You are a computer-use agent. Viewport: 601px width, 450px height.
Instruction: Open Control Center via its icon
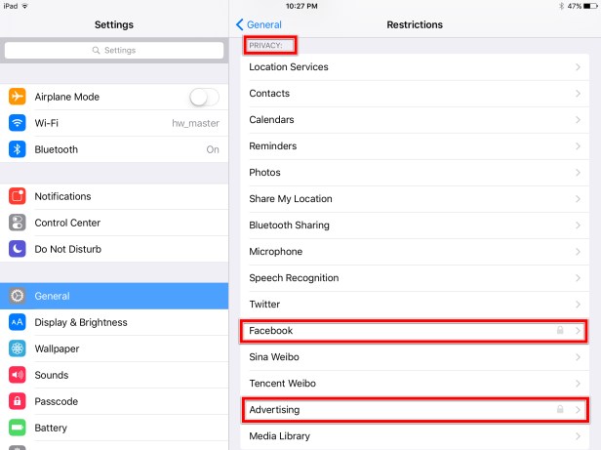pyautogui.click(x=18, y=223)
